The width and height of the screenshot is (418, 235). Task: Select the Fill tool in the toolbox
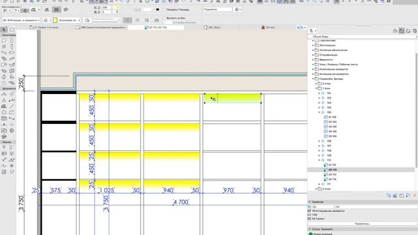click(4, 106)
